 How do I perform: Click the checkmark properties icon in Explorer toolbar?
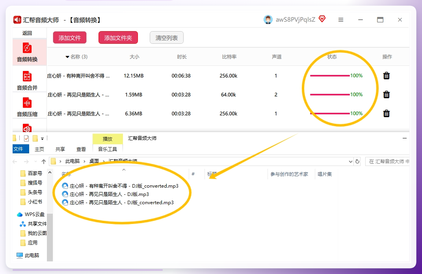click(26, 138)
